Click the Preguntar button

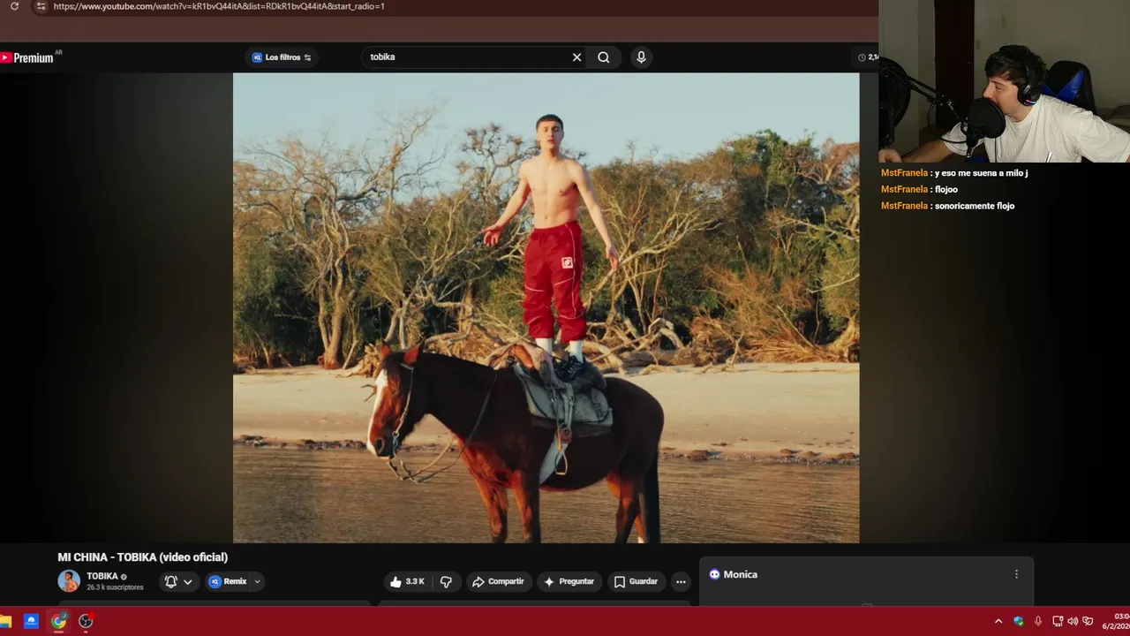569,581
